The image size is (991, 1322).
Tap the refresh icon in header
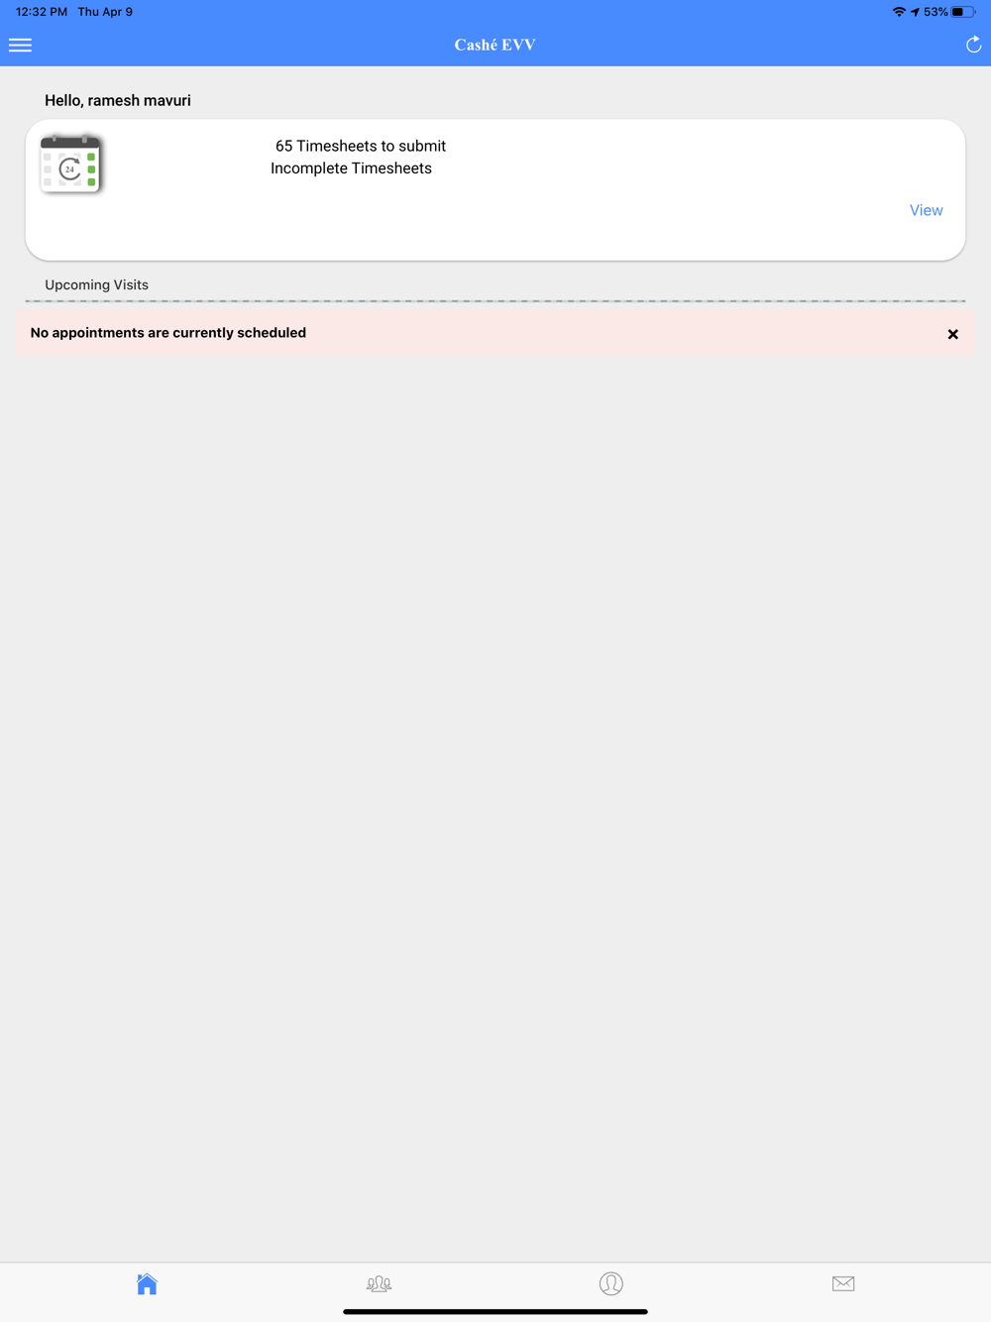tap(973, 45)
